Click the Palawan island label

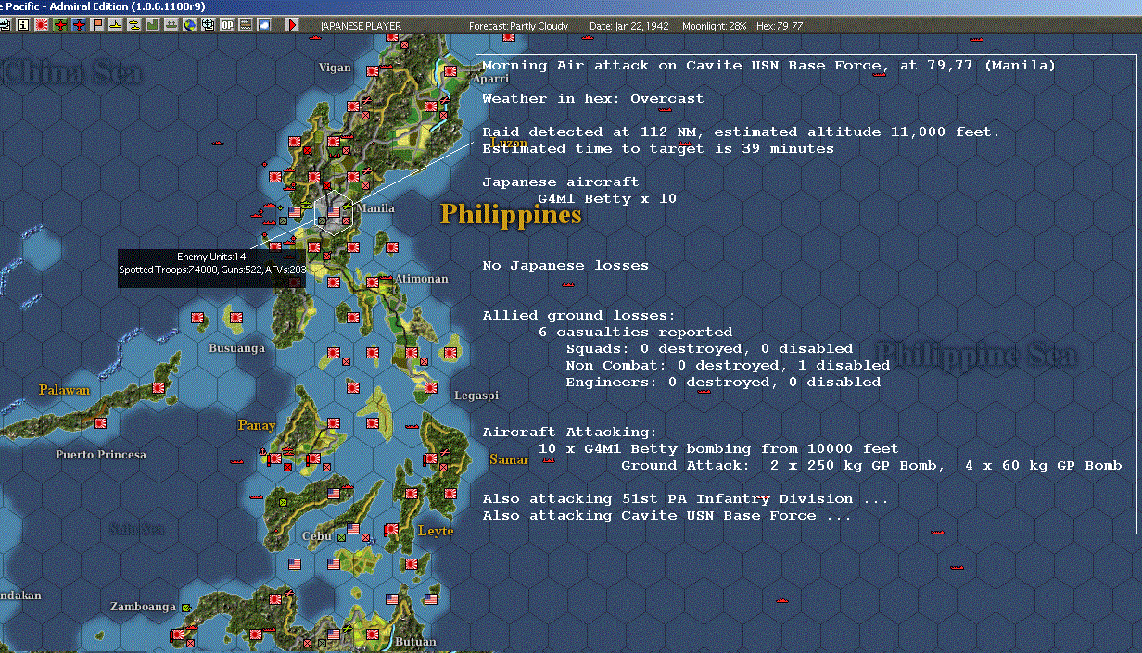click(x=65, y=390)
